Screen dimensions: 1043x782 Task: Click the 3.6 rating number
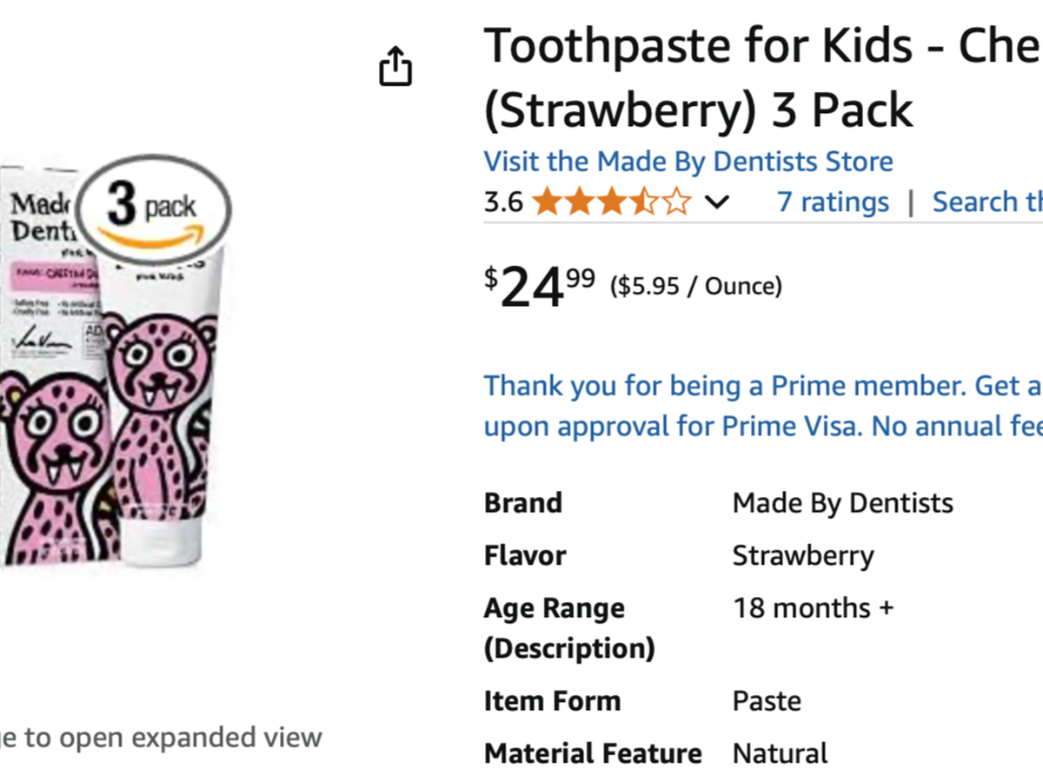(x=503, y=202)
